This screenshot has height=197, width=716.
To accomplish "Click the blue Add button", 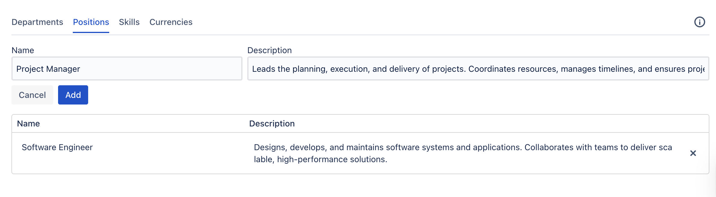I will [73, 95].
